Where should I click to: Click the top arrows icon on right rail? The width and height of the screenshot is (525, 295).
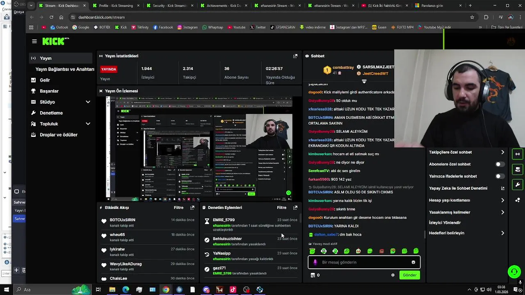click(517, 154)
